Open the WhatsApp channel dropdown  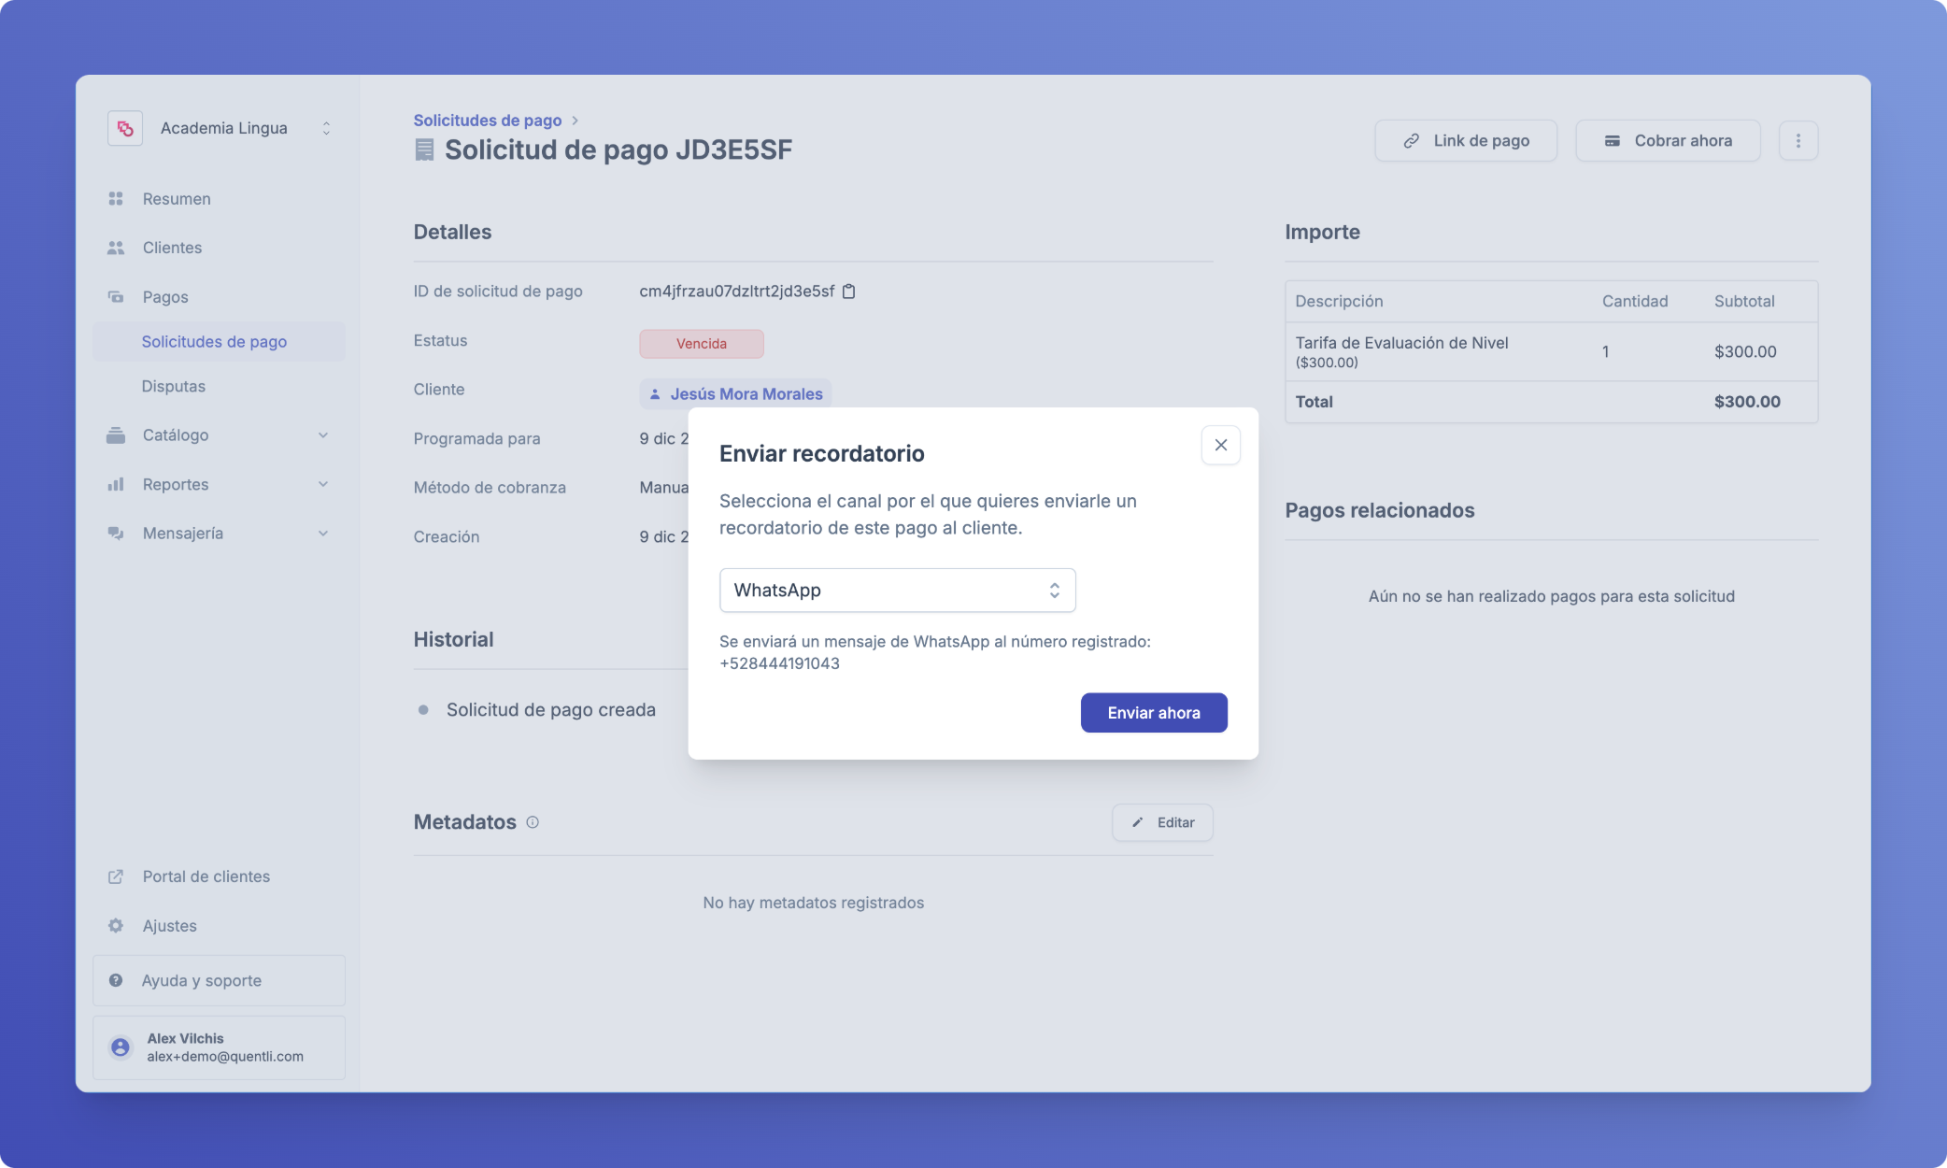[x=897, y=591]
